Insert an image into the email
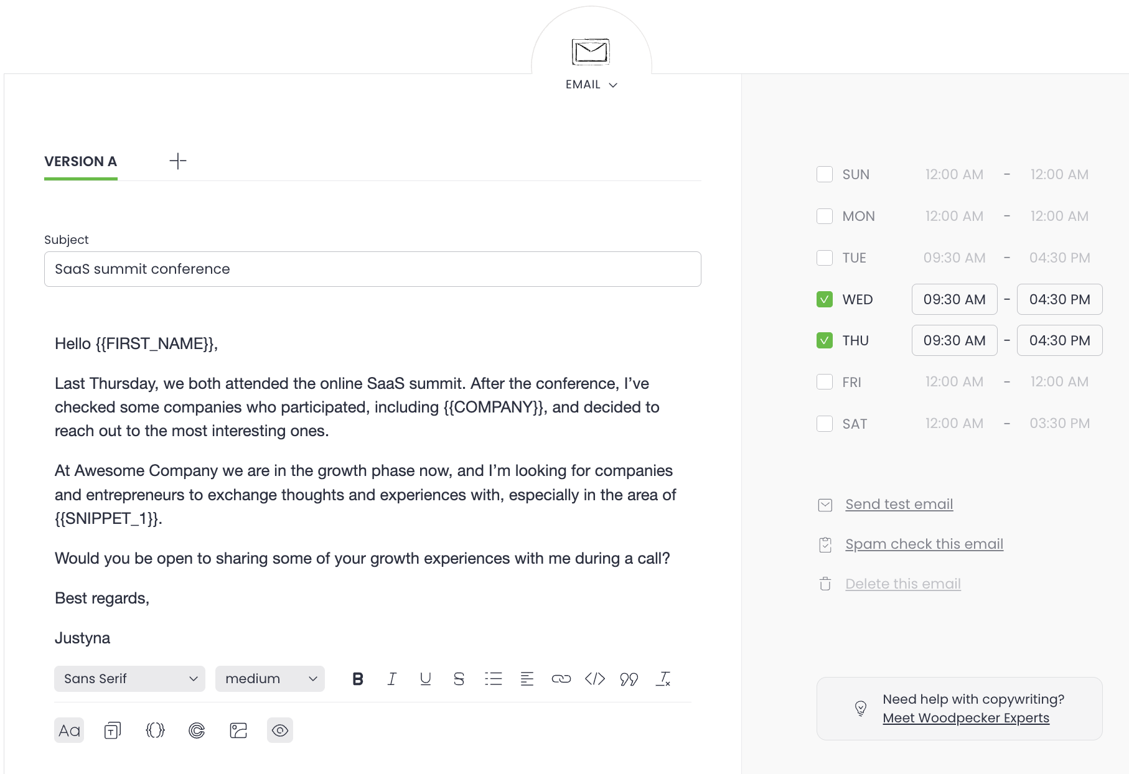Image resolution: width=1129 pixels, height=774 pixels. pyautogui.click(x=238, y=730)
